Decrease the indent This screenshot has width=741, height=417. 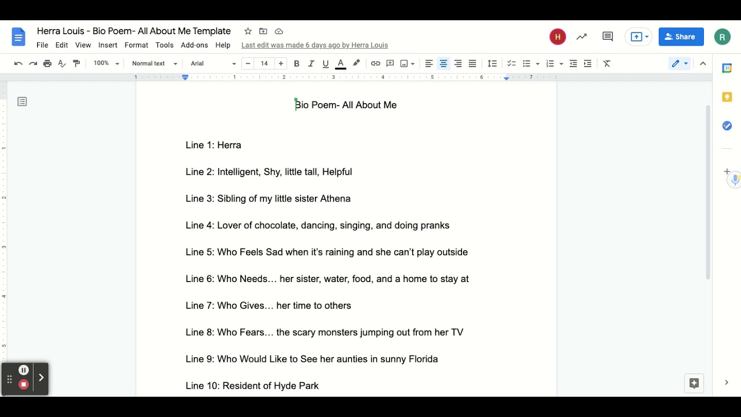point(573,64)
